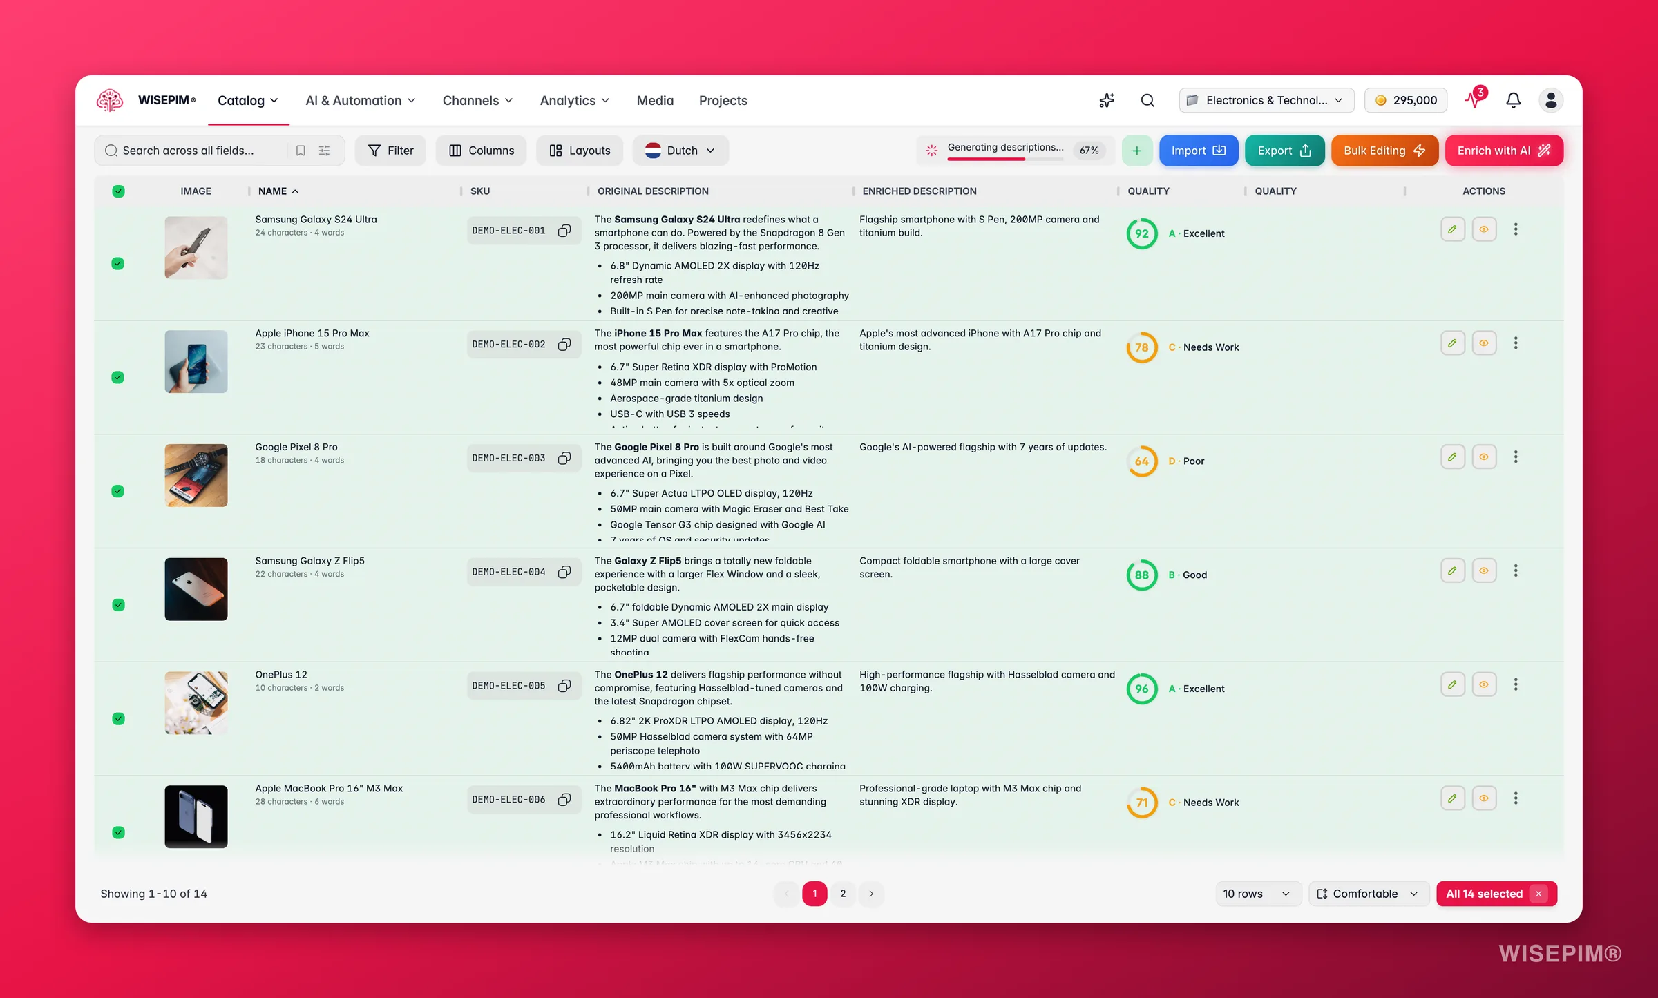Copy SKU DEMO-ELEC-006
Screen dimensions: 1658x998
click(564, 799)
